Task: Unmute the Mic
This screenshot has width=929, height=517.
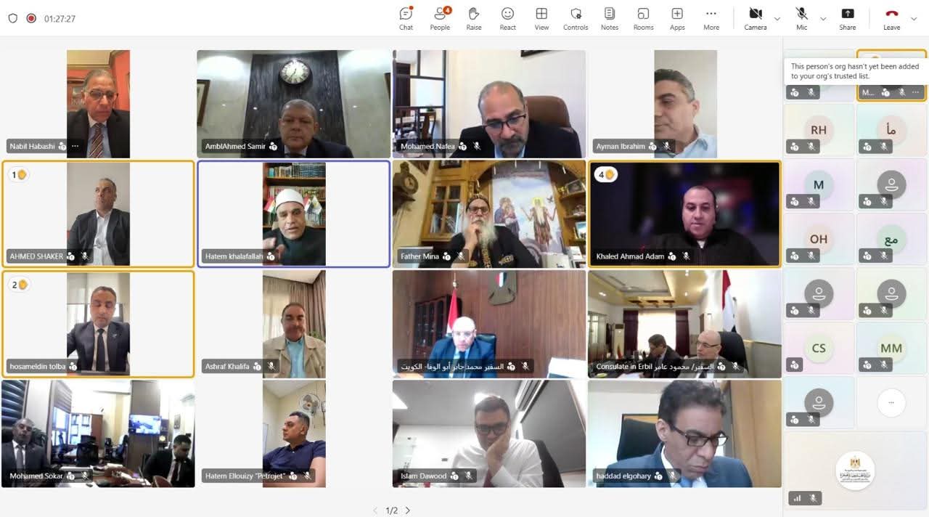Action: 801,18
